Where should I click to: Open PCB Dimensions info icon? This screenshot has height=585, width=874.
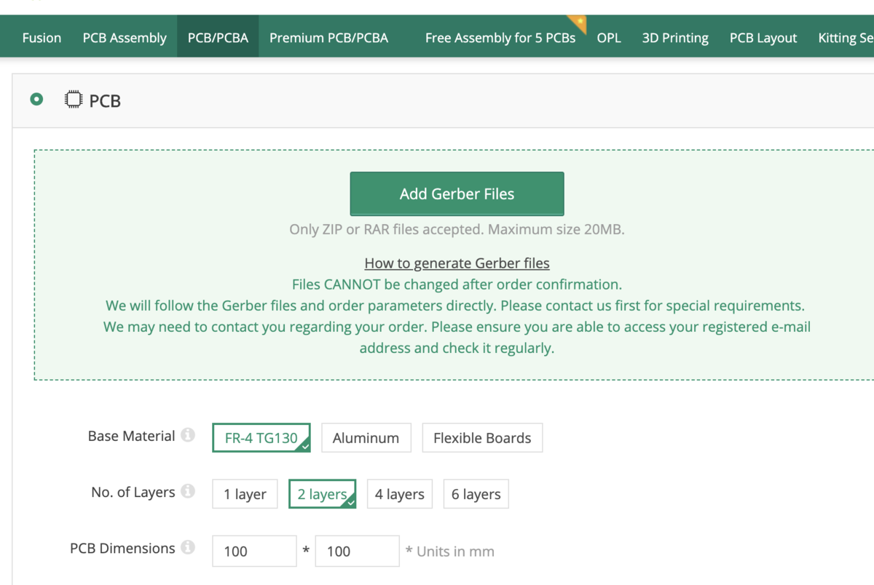(188, 547)
